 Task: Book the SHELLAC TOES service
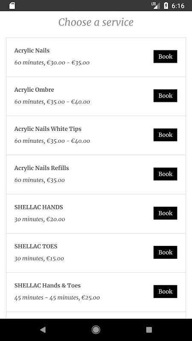point(165,252)
